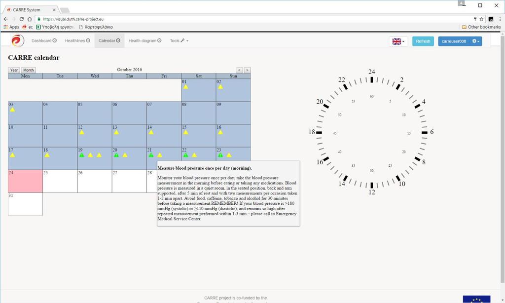Open the Health diagram tab
The image size is (505, 303).
click(145, 40)
